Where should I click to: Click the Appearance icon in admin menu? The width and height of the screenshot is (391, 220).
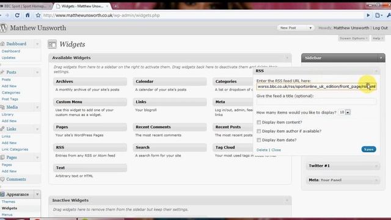point(2,194)
